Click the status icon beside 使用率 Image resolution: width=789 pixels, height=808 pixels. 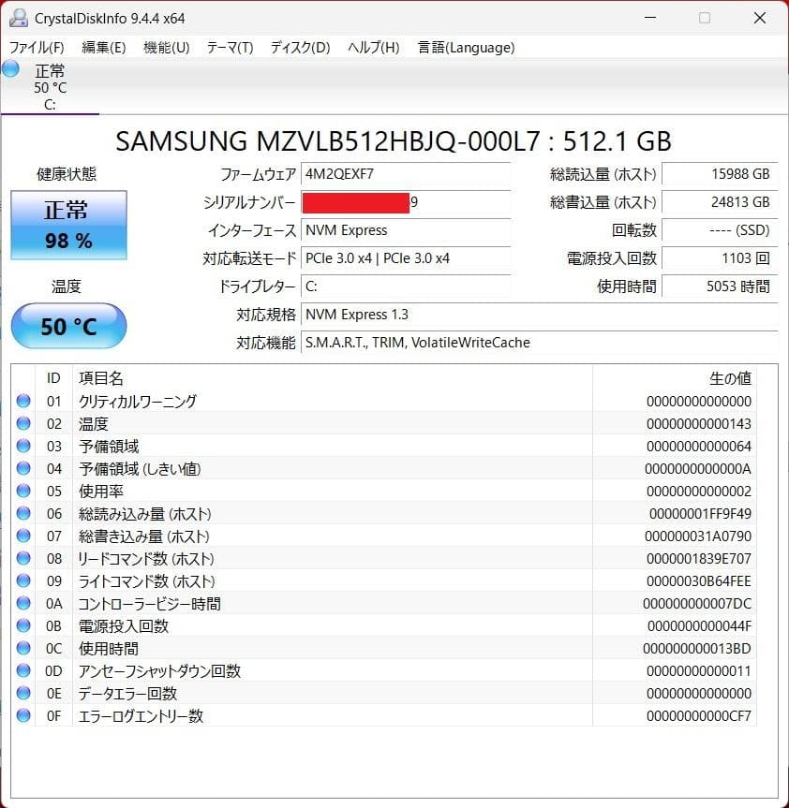pos(23,492)
